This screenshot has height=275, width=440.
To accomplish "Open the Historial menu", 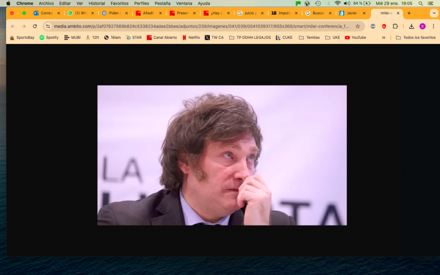I will (97, 3).
